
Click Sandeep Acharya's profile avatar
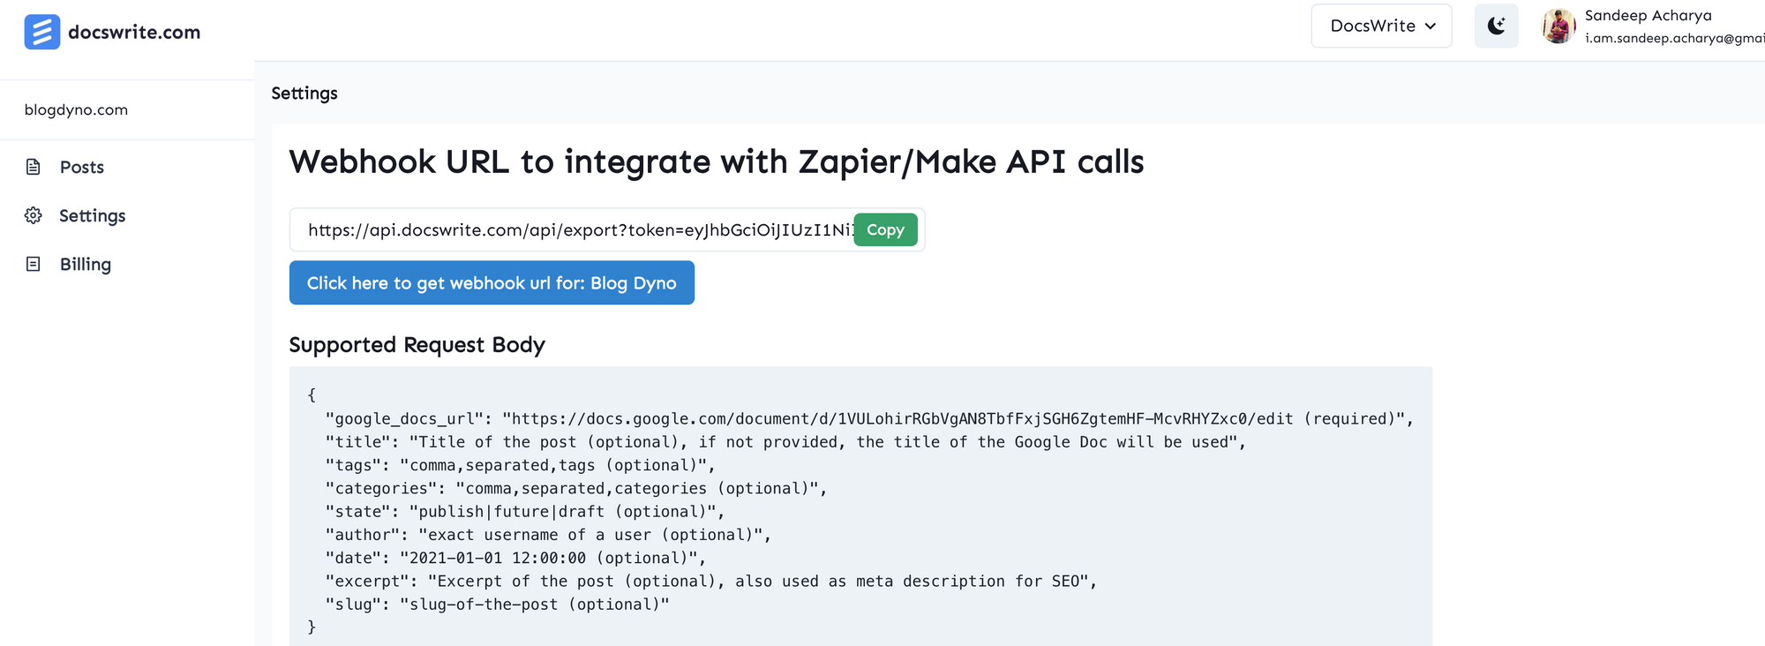(x=1558, y=26)
